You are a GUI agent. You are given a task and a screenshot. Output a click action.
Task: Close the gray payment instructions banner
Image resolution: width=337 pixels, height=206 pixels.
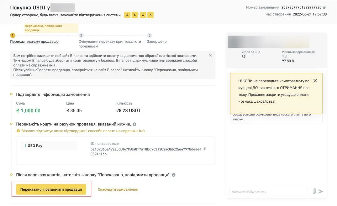210,56
